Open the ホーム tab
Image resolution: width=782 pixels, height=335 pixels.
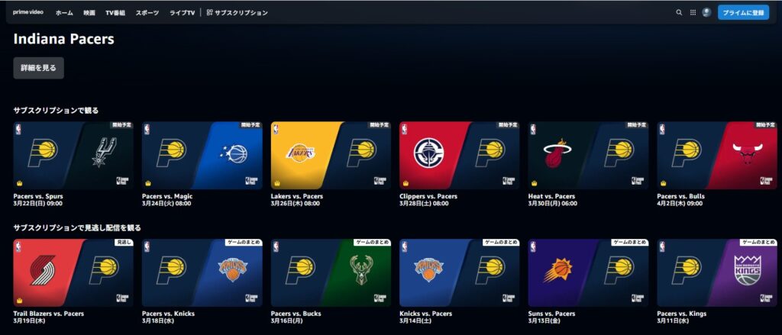64,13
